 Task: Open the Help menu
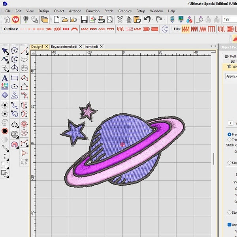[x=171, y=11]
